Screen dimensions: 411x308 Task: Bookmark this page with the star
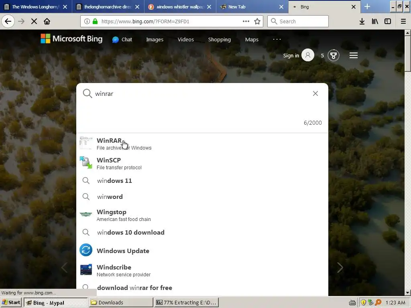tap(257, 22)
